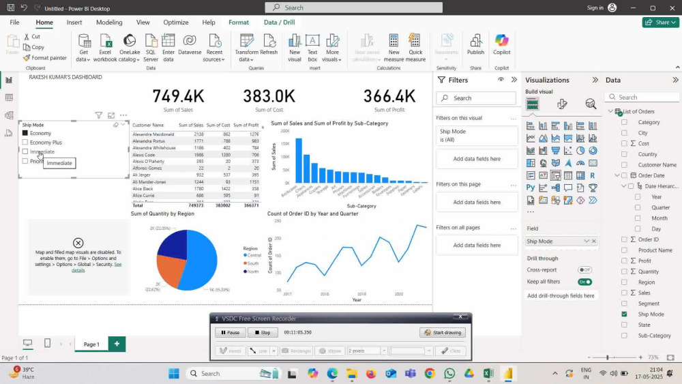The image size is (682, 384).
Task: Check Economy Plus in Ship Mode slicer
Action: (x=25, y=142)
